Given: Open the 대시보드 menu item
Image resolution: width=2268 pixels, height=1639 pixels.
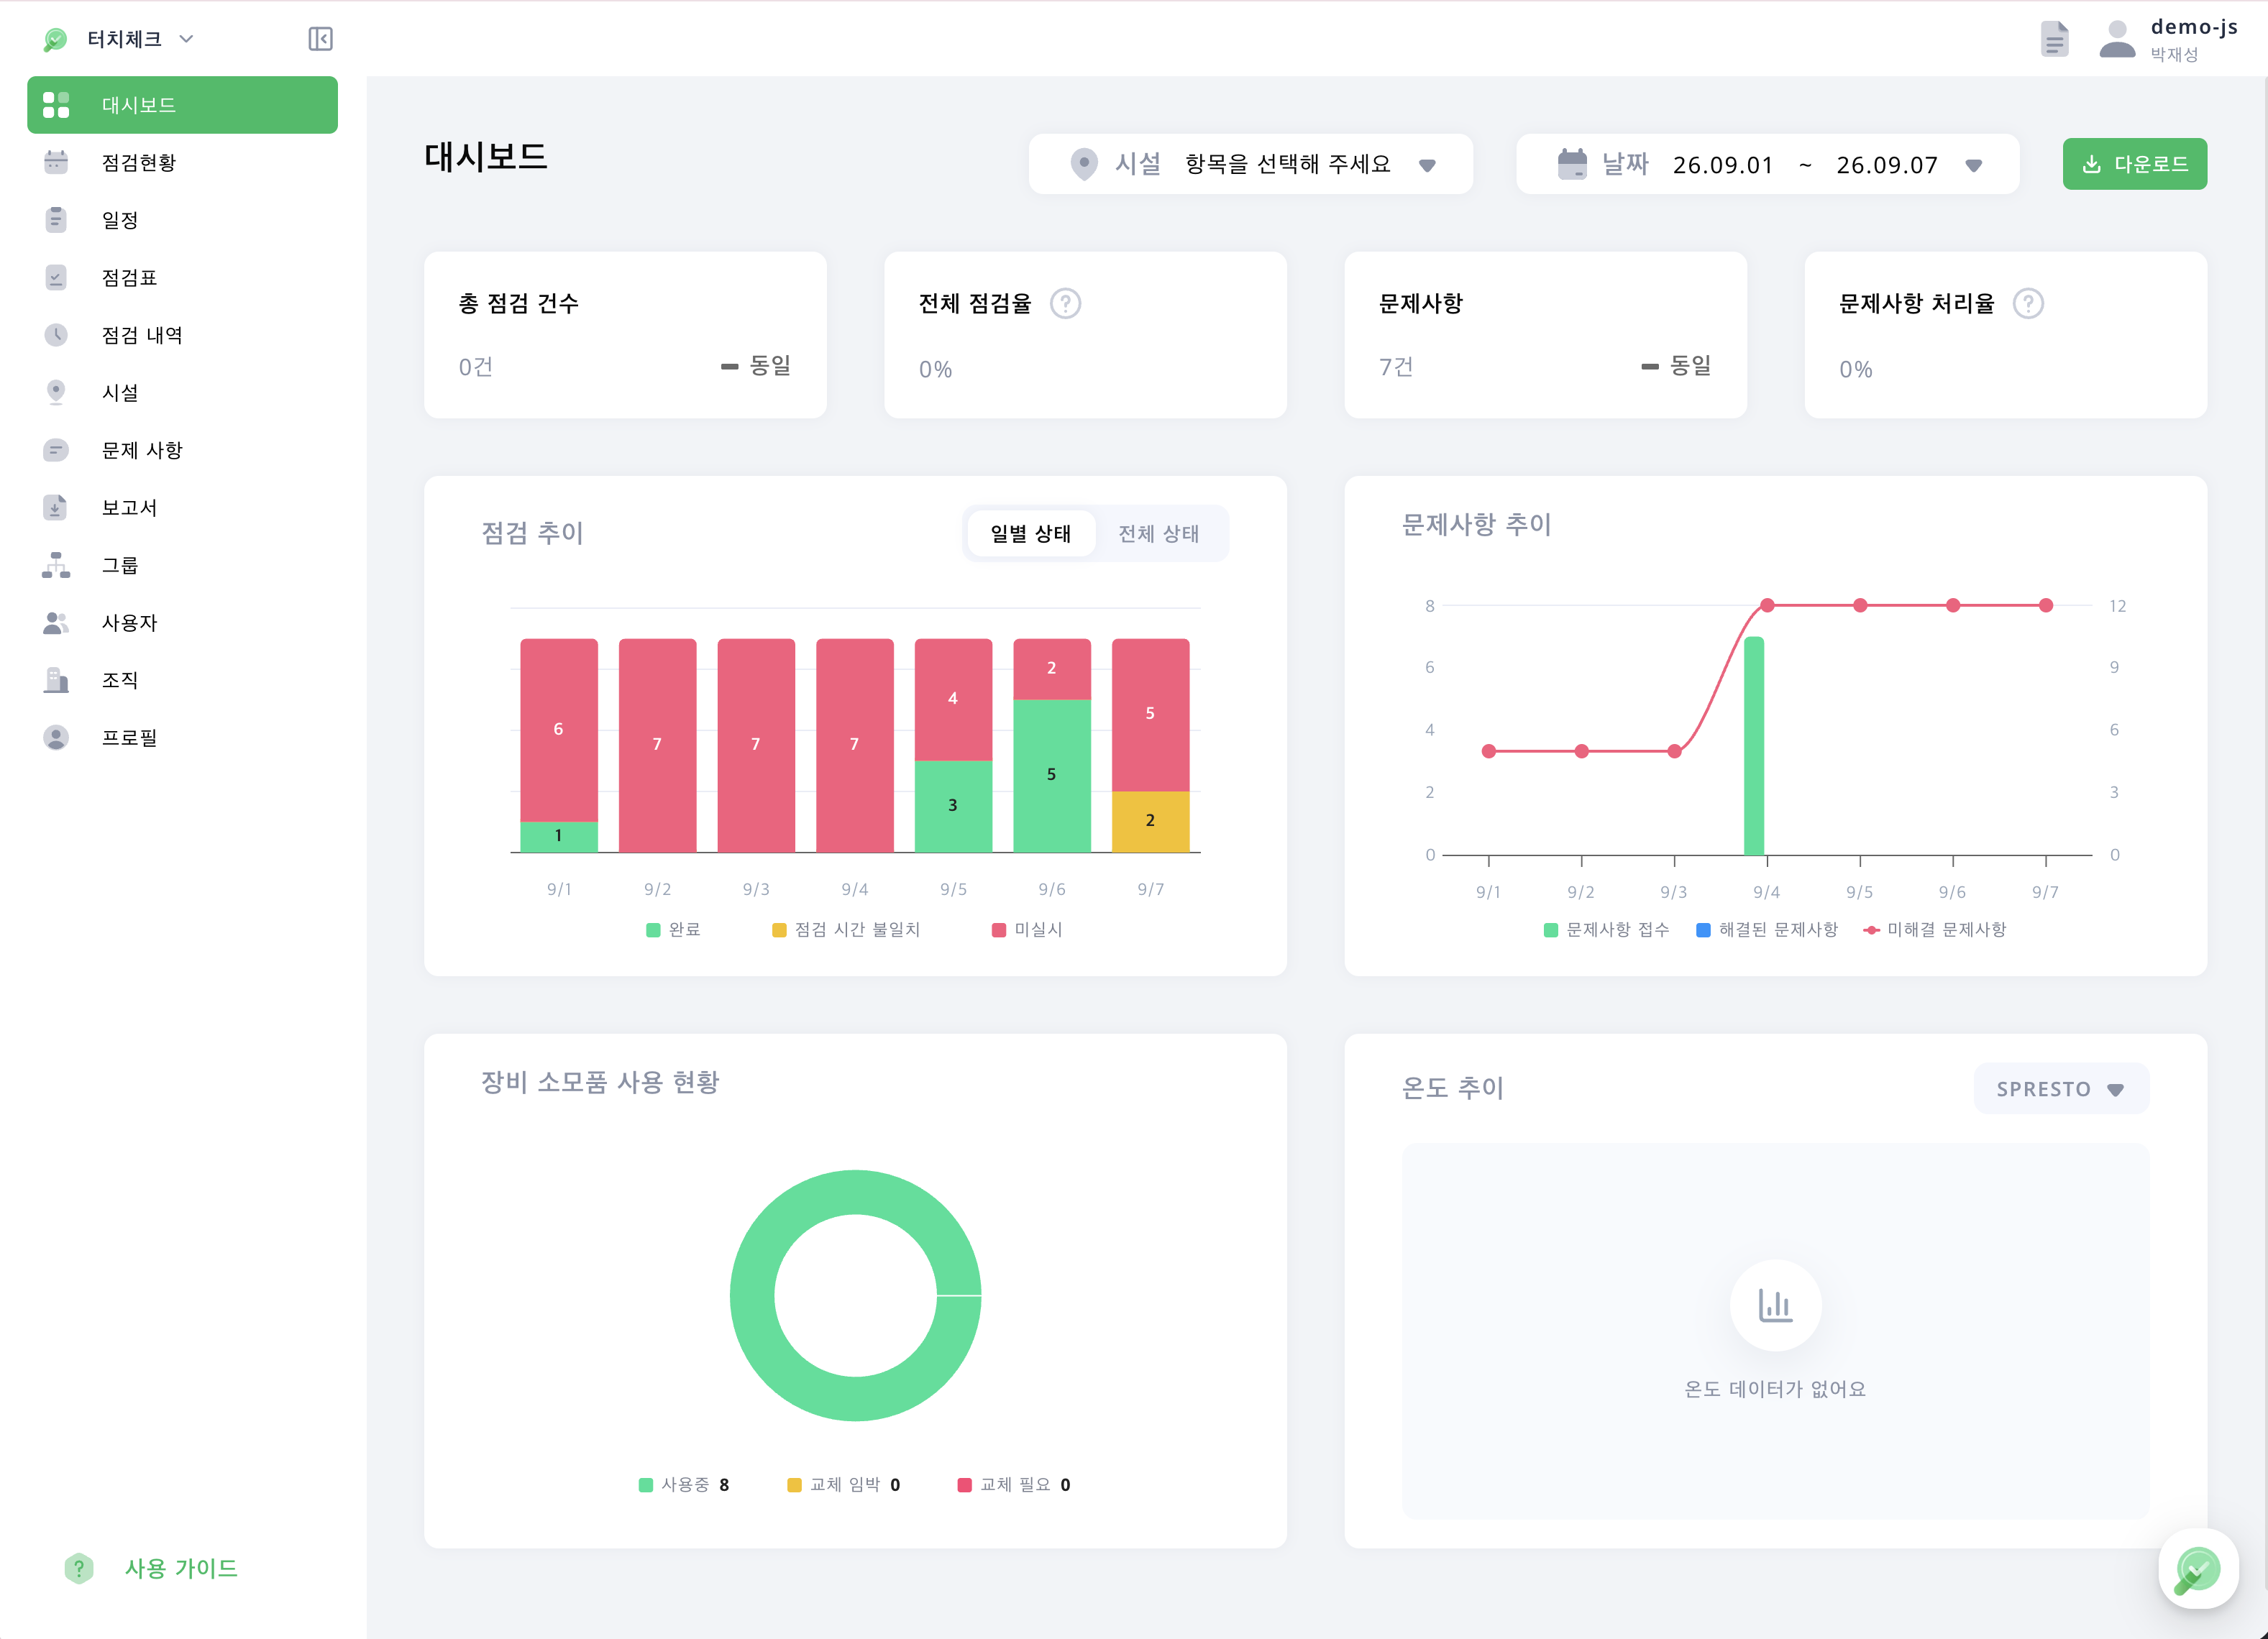Looking at the screenshot, I should [182, 105].
